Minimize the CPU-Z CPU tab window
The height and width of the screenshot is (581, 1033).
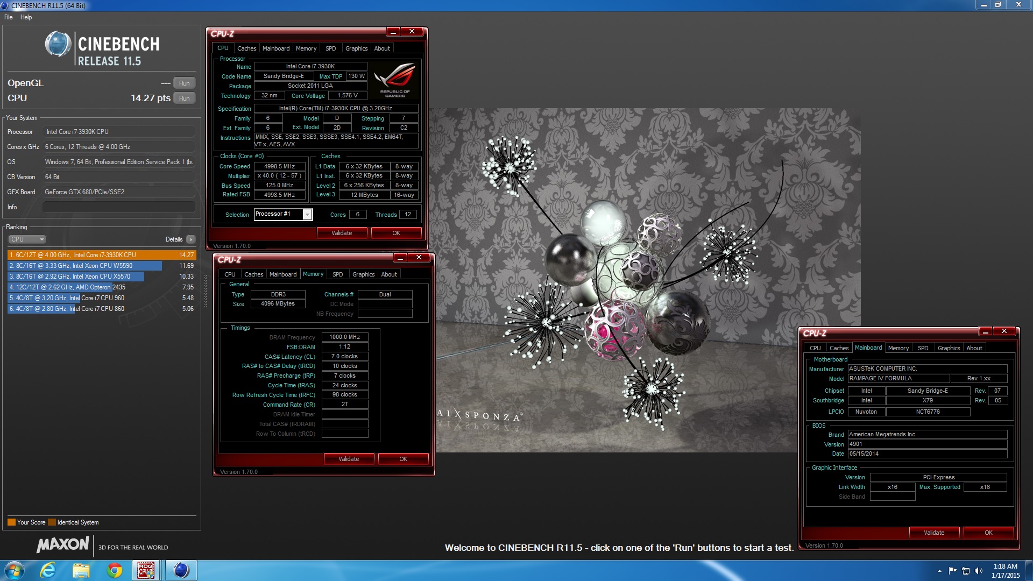click(x=393, y=32)
